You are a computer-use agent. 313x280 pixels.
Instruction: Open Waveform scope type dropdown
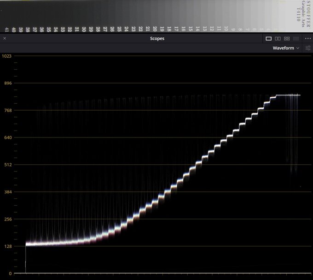click(286, 48)
